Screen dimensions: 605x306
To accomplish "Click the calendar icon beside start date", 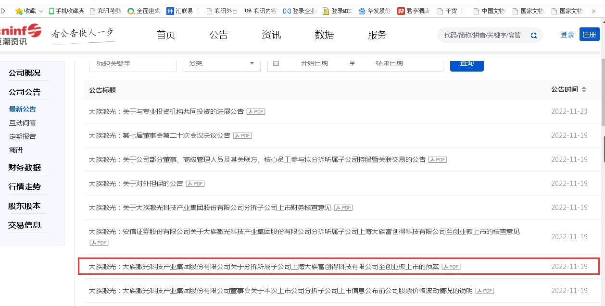I will [276, 63].
